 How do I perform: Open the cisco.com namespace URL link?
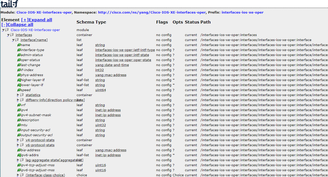click(x=152, y=13)
